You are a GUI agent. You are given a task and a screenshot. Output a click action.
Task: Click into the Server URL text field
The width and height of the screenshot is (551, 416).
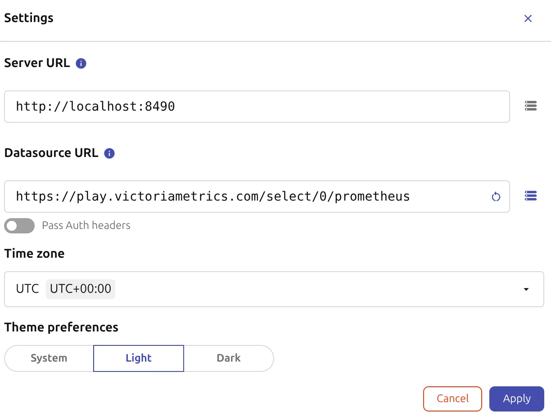257,107
